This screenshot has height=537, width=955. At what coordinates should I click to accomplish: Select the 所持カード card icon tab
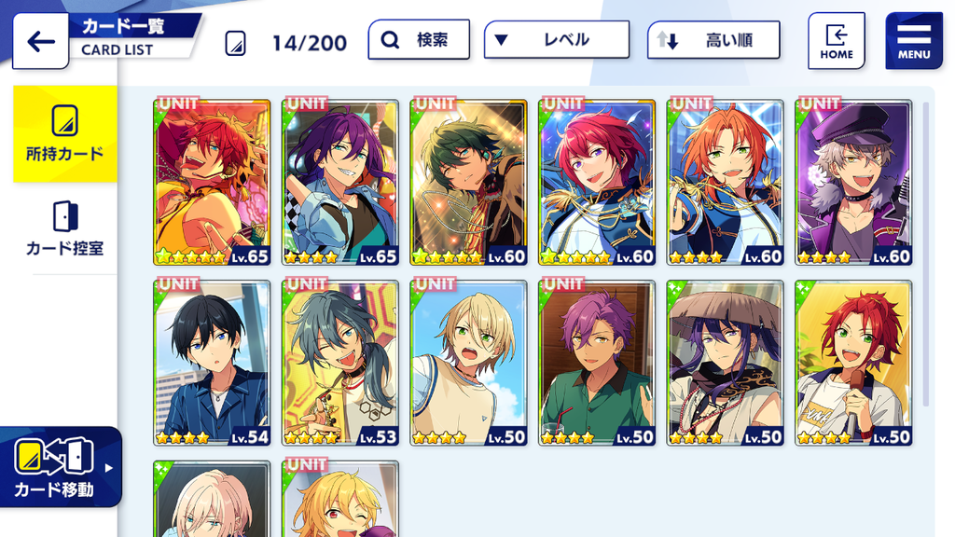pyautogui.click(x=65, y=134)
